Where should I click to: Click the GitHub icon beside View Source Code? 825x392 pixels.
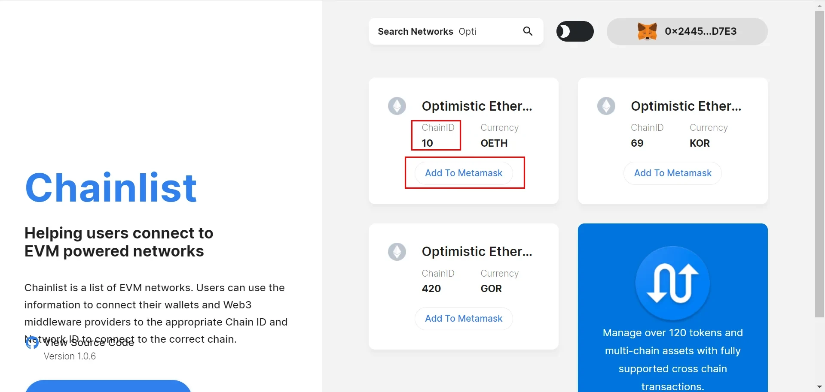(x=32, y=342)
